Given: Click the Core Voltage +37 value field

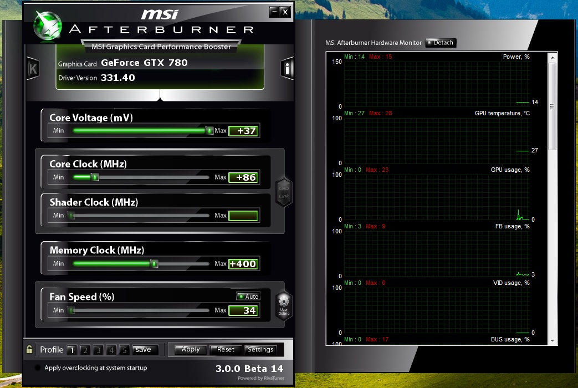Looking at the screenshot, I should click(x=244, y=131).
